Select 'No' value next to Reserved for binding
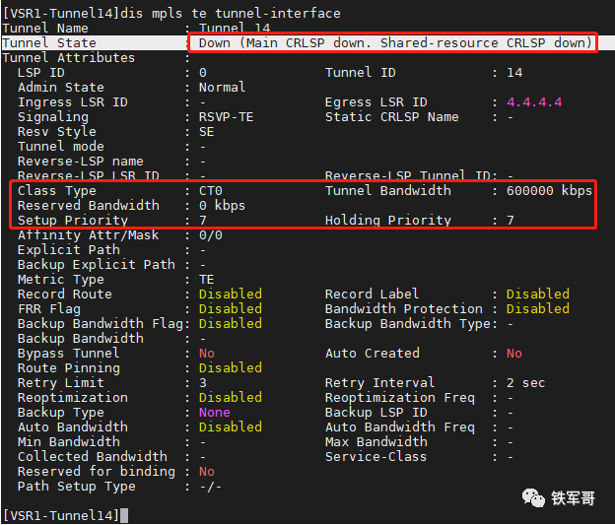The height and width of the screenshot is (525, 615). [x=207, y=472]
